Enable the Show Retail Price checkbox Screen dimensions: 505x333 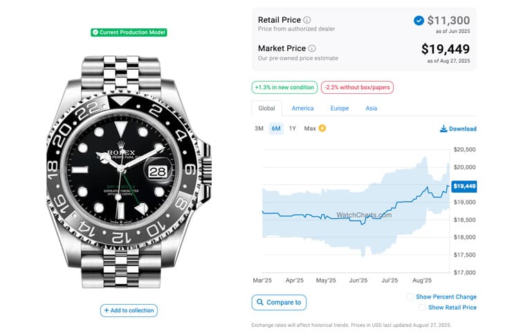tap(422, 307)
